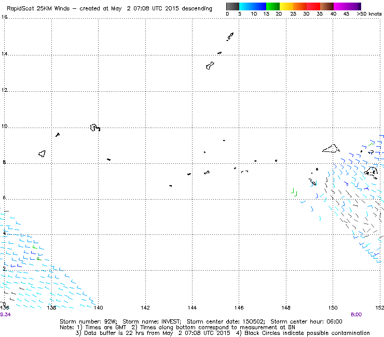Click the large island outline near 9N 150E
The height and width of the screenshot is (337, 384).
pyautogui.click(x=331, y=149)
